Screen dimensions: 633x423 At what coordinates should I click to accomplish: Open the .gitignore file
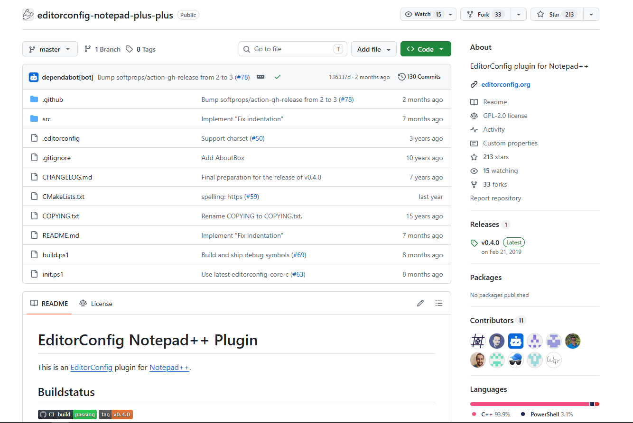(x=56, y=158)
